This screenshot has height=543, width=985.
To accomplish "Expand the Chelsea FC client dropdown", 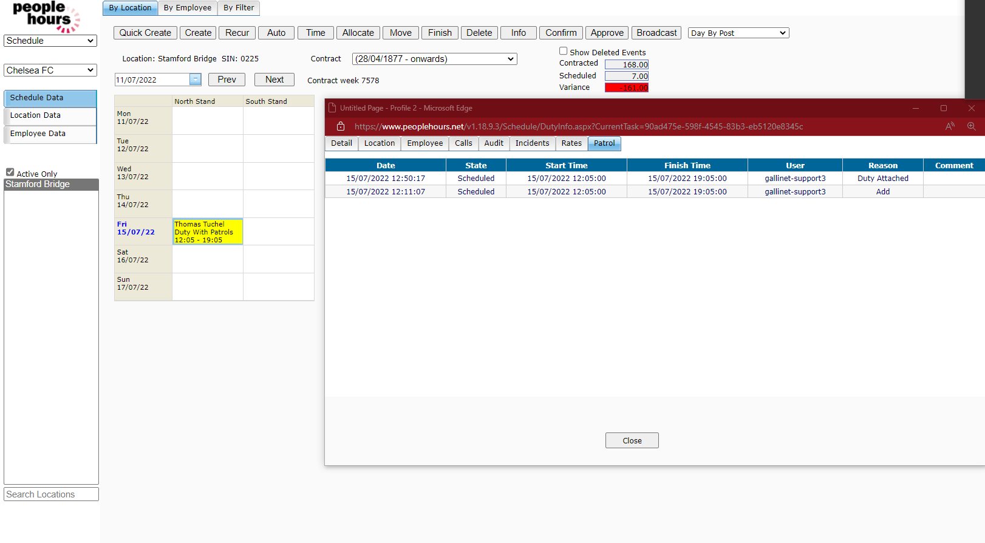I will click(x=50, y=70).
